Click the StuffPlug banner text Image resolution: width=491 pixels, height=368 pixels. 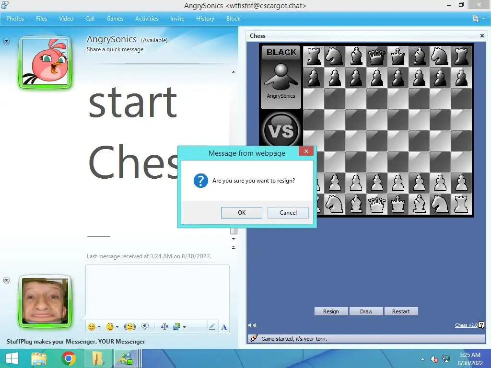pos(76,341)
